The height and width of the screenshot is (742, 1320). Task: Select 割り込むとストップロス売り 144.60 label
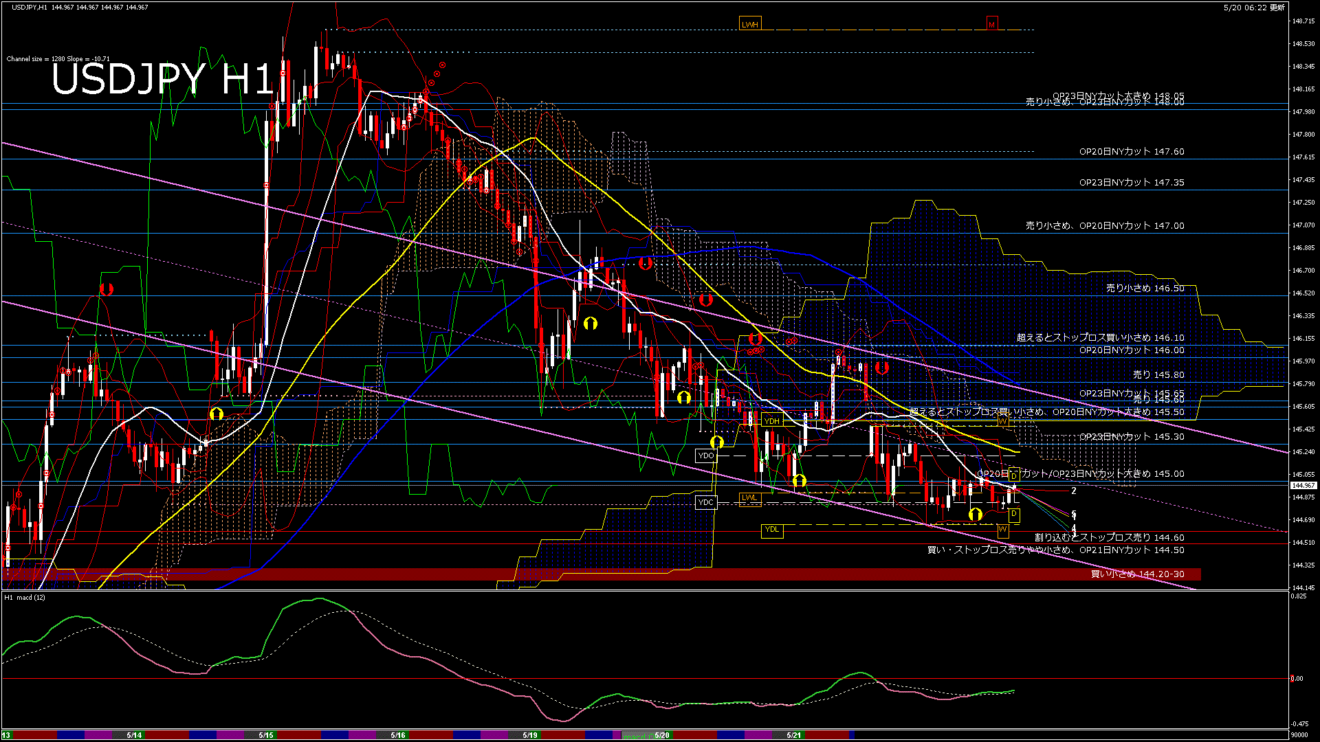pos(1110,537)
